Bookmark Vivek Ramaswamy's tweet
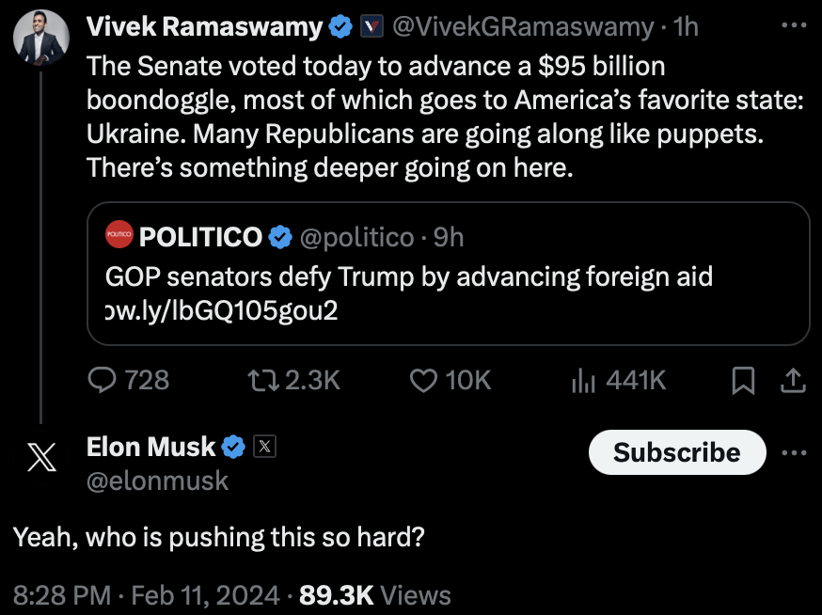This screenshot has height=615, width=822. (743, 380)
